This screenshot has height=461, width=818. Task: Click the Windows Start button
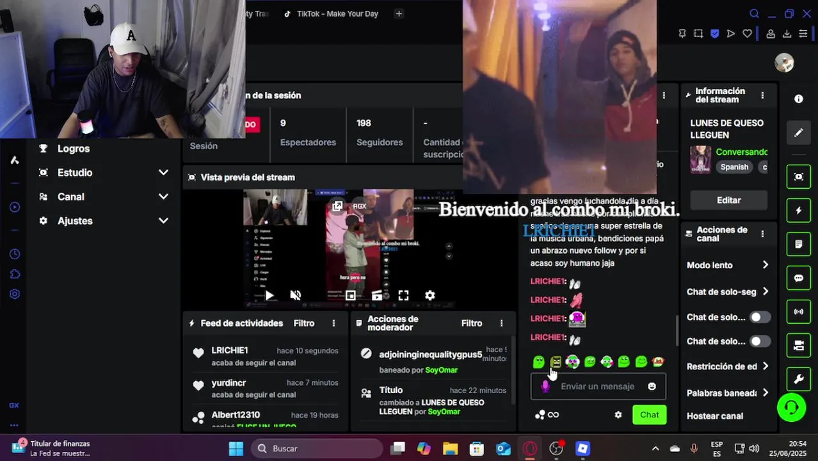[x=236, y=449]
